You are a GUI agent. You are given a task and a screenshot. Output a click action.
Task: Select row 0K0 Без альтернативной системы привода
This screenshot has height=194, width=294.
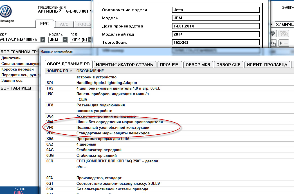[169, 189]
